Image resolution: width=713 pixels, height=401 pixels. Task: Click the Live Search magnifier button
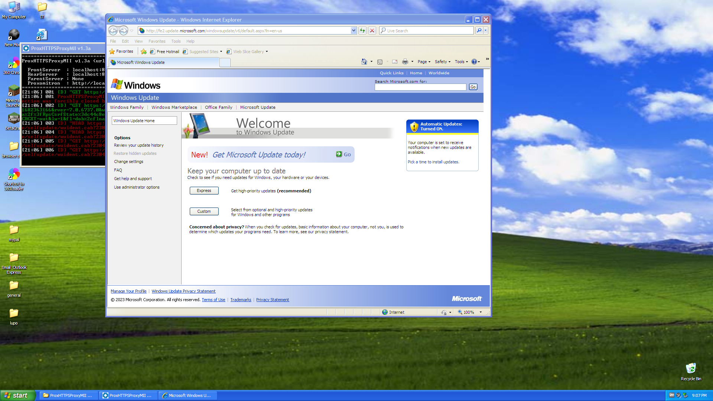pyautogui.click(x=479, y=31)
